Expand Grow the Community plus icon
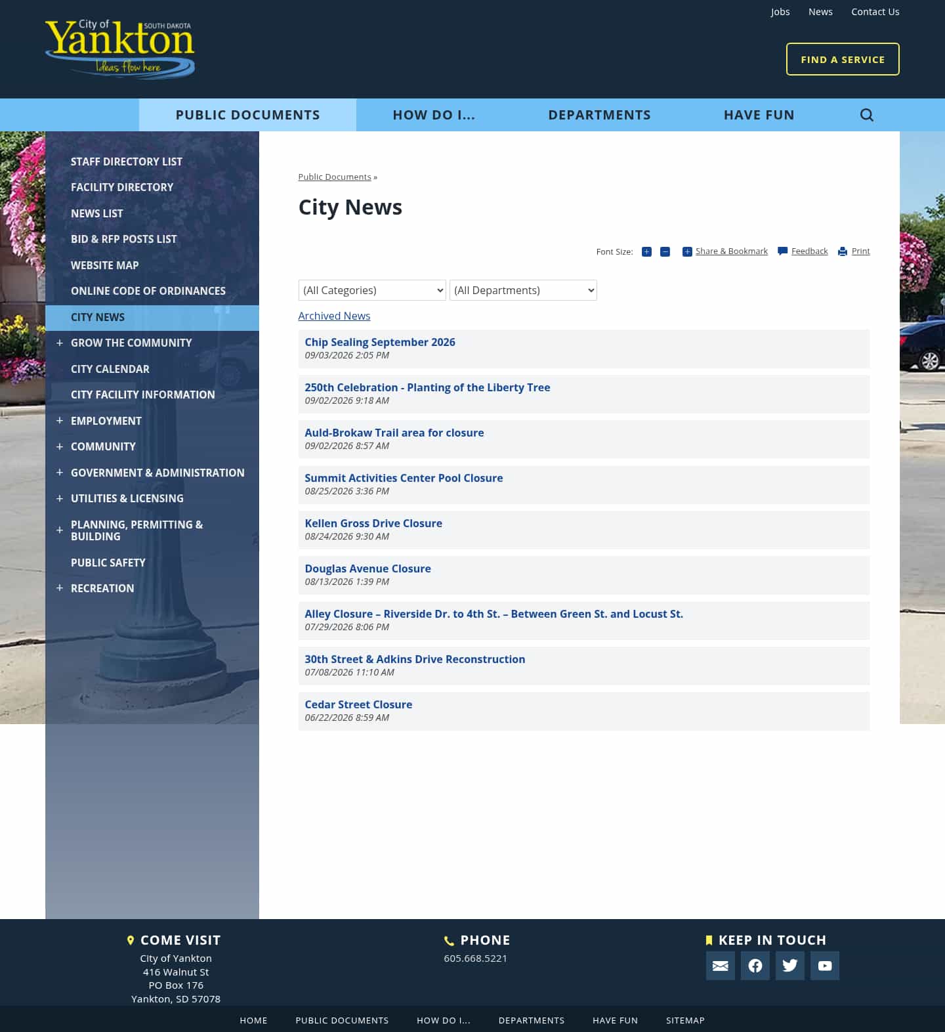This screenshot has height=1032, width=945. [x=60, y=343]
